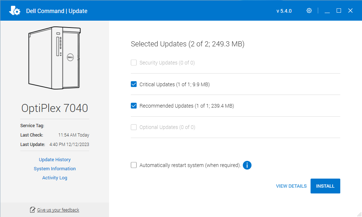Minimize the Dell Command Update window

[x=327, y=11]
